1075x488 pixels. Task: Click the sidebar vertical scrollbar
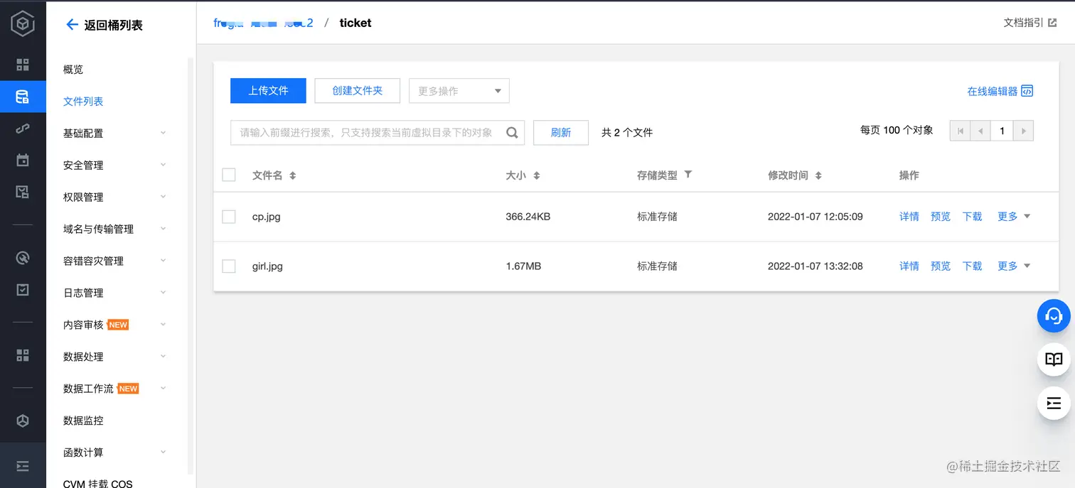[x=191, y=266]
